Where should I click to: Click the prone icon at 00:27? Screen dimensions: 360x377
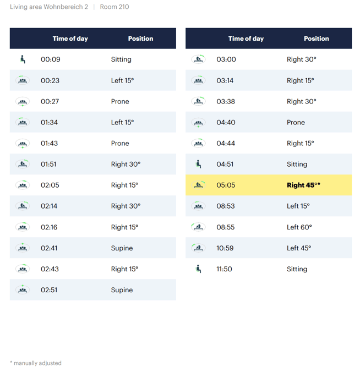tap(23, 101)
